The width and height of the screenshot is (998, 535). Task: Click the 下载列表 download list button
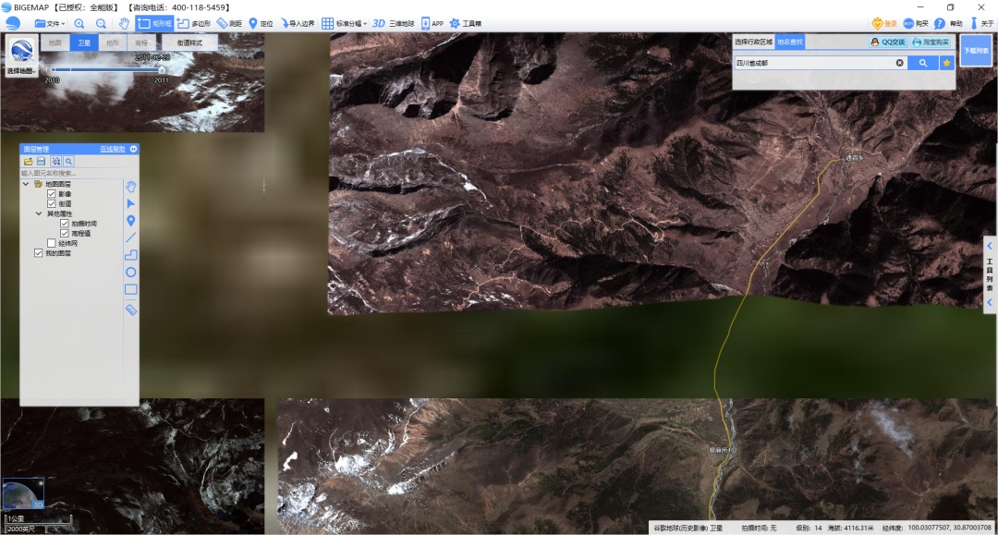(x=975, y=51)
